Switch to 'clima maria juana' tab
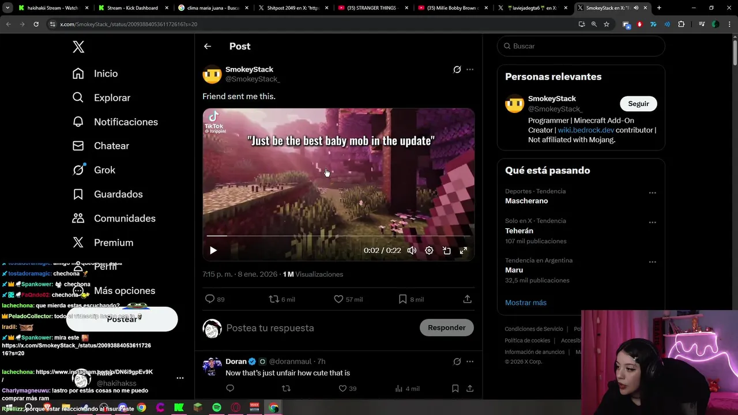This screenshot has height=415, width=738. pos(212,8)
